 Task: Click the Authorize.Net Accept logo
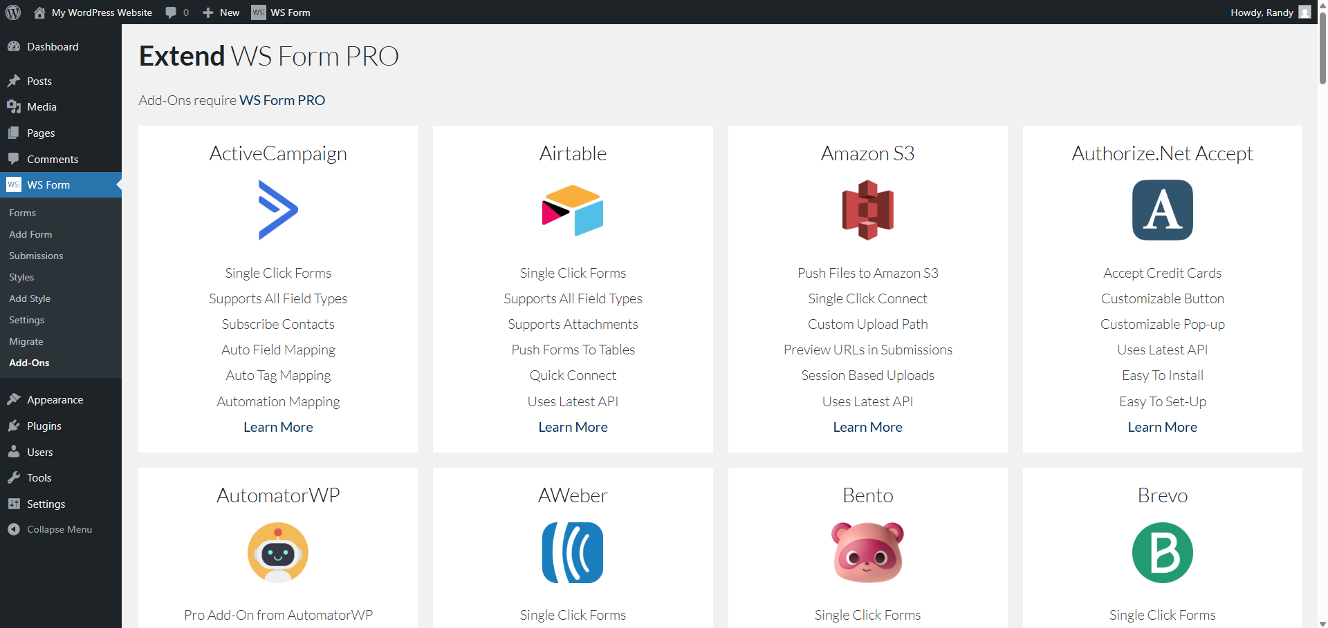point(1162,210)
